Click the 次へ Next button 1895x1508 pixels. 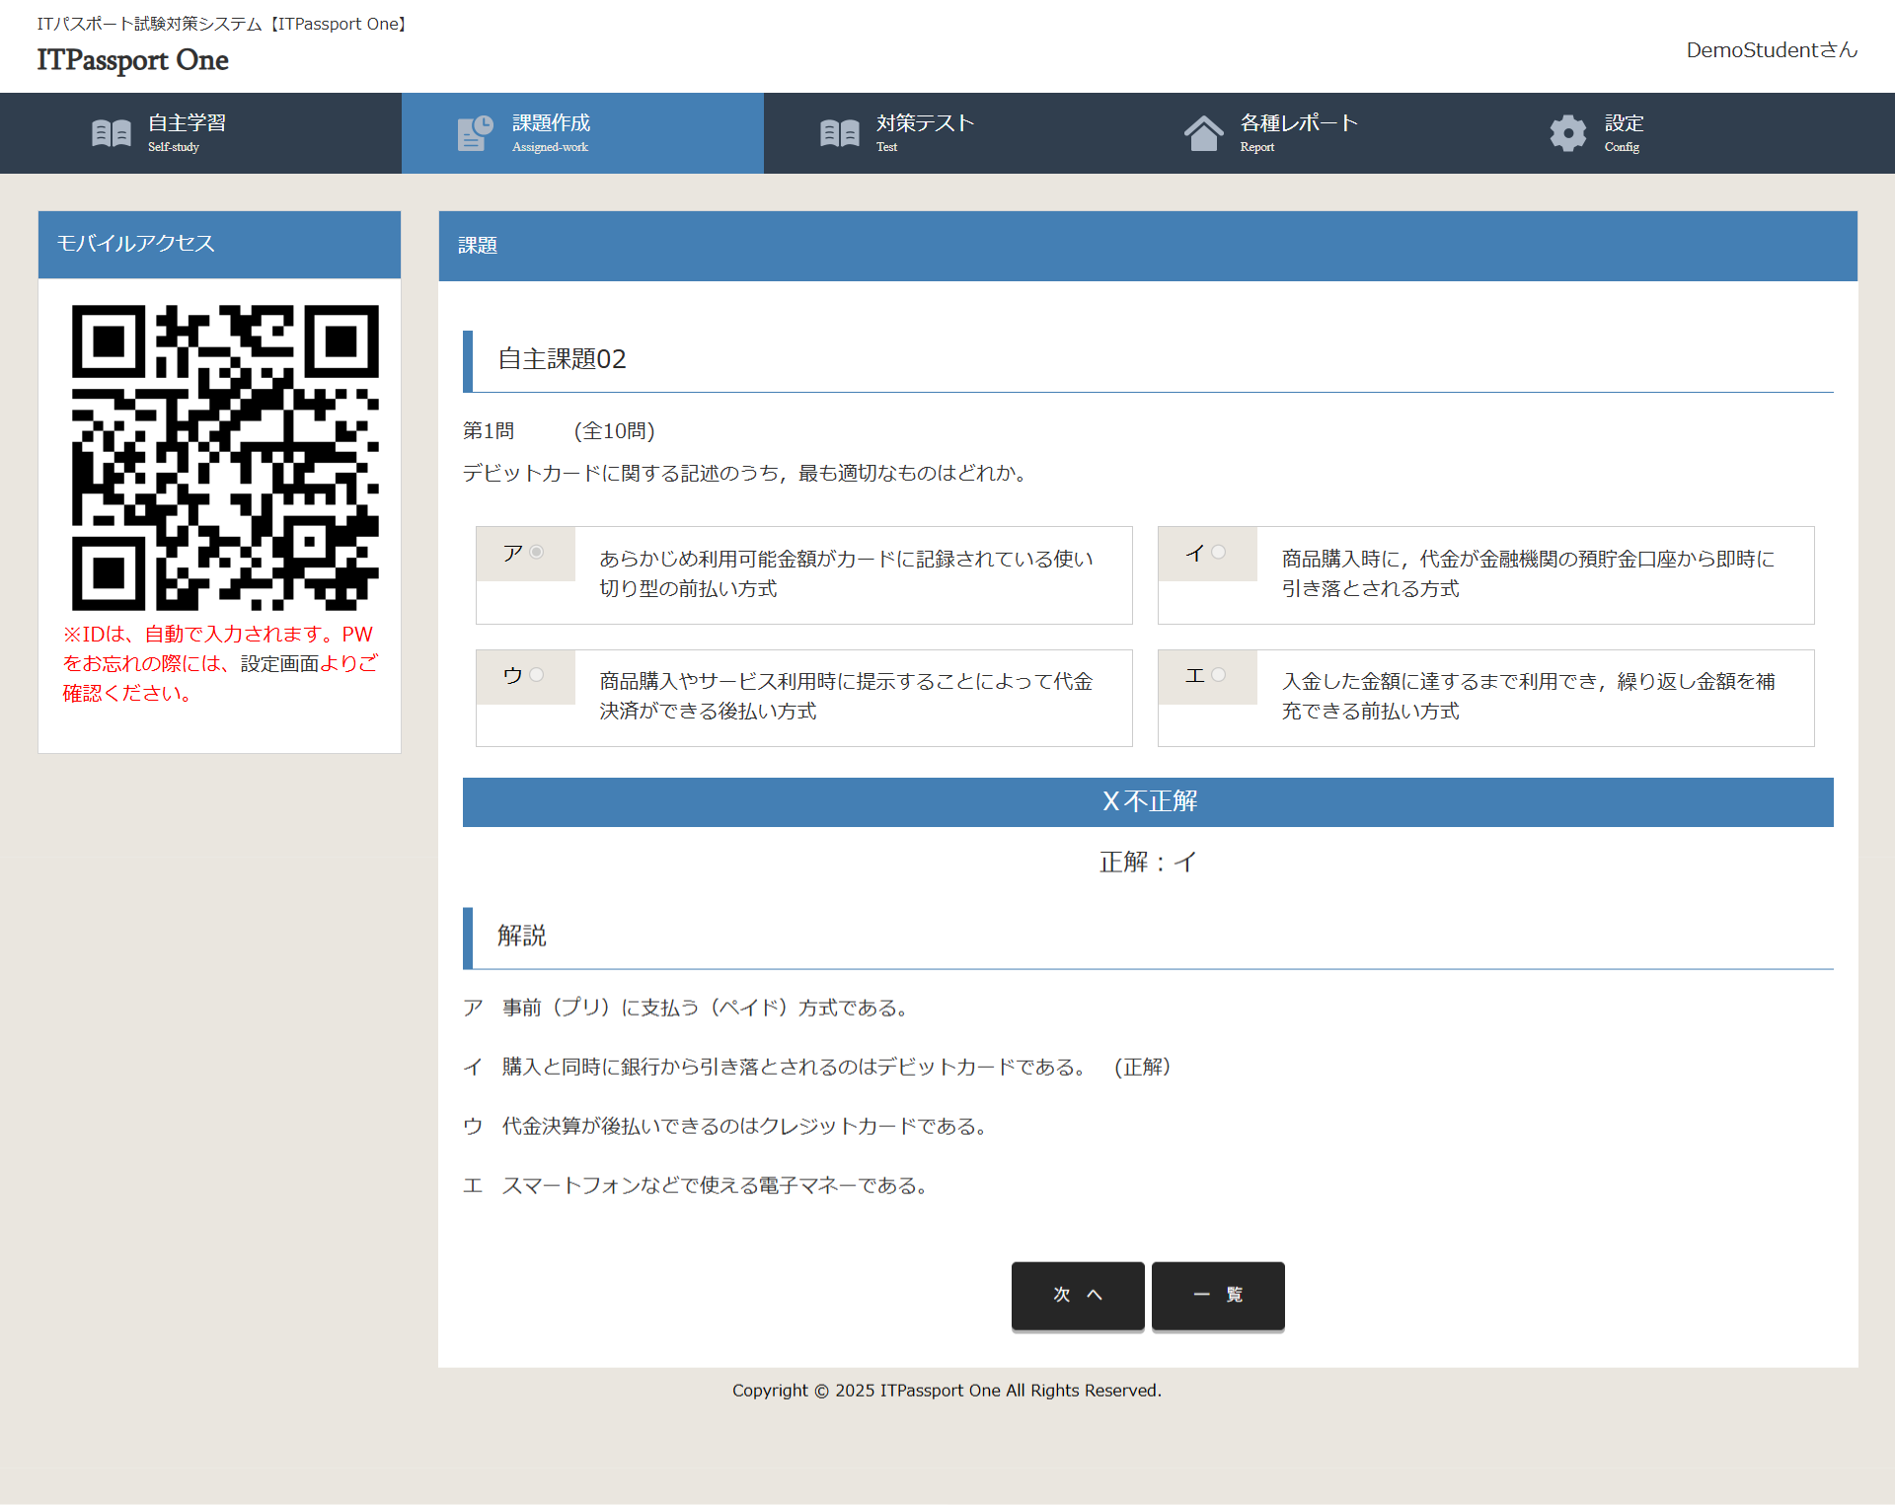coord(1077,1296)
